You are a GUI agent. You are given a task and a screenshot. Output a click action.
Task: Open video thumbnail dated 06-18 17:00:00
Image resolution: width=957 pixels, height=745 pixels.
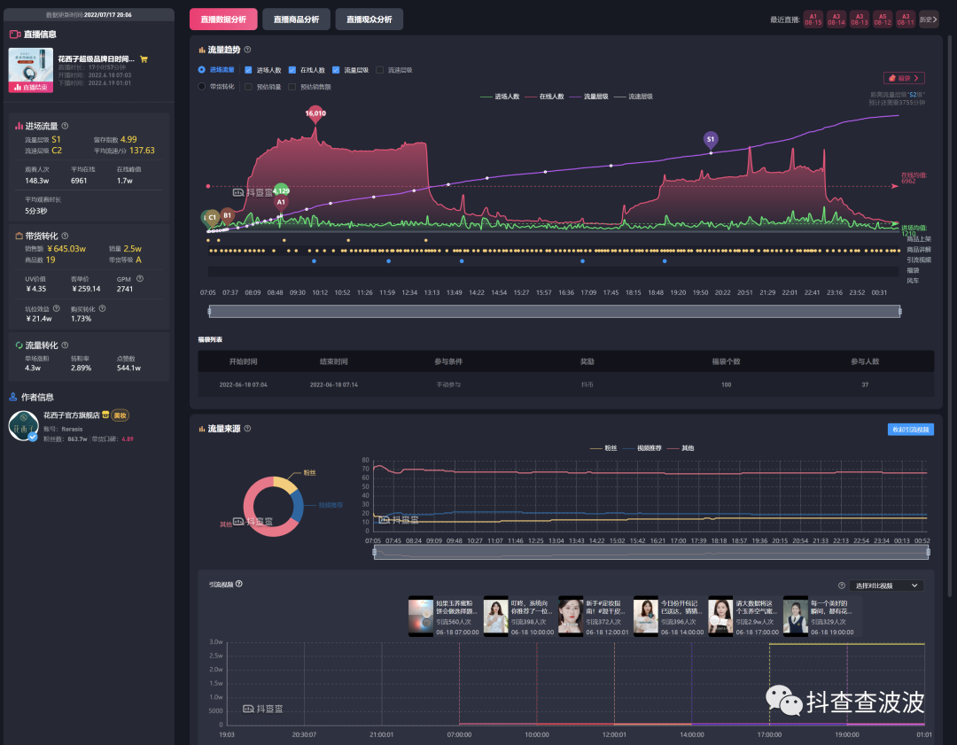(x=720, y=617)
